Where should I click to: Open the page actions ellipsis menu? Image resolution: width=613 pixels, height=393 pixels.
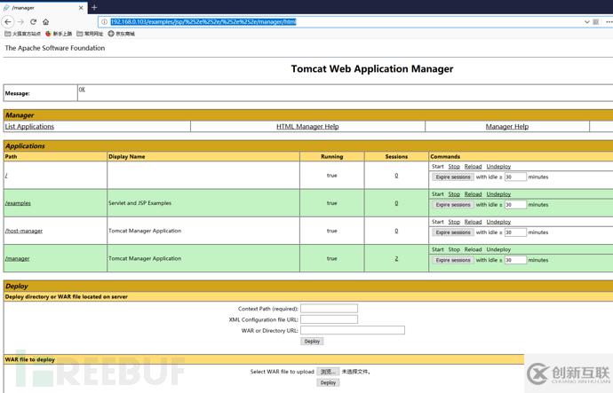[x=609, y=22]
